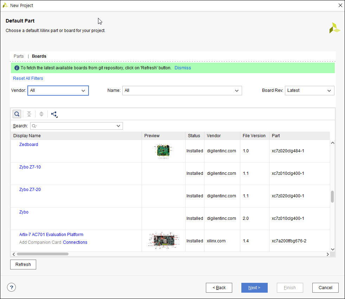The image size is (345, 299).
Task: Select the Zybo Z7-20 board
Action: tap(30, 190)
